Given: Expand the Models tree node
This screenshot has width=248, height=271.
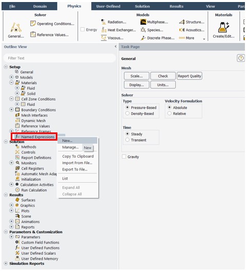Looking at the screenshot, I should [x=11, y=77].
